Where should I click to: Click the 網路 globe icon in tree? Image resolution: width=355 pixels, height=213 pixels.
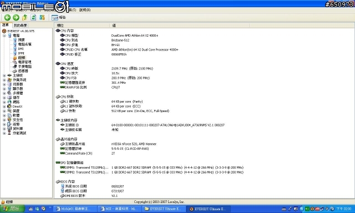click(9, 102)
